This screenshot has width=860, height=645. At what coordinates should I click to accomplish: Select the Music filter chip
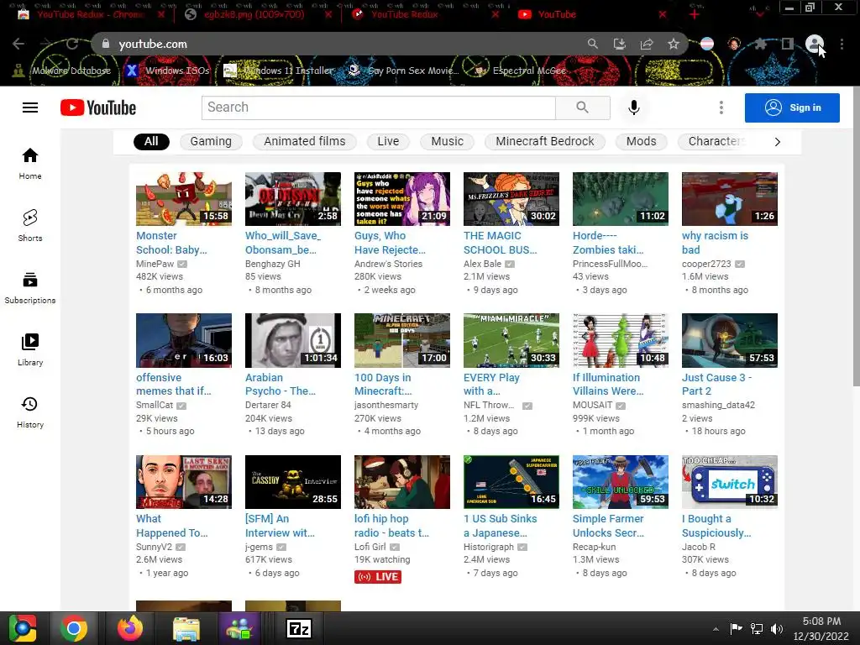click(x=447, y=141)
